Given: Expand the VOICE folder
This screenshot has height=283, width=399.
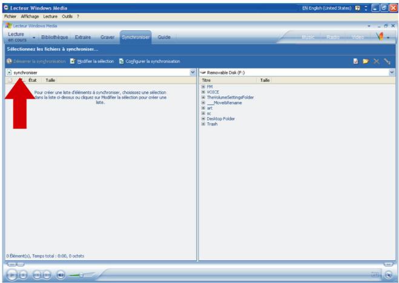Looking at the screenshot, I should pos(203,92).
